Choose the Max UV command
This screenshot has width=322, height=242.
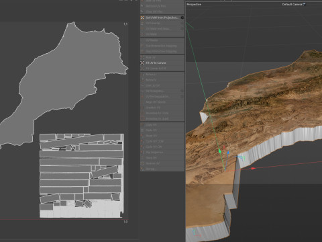point(162,57)
